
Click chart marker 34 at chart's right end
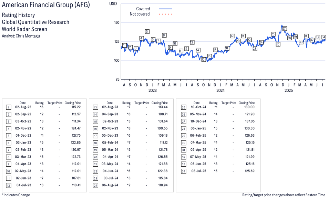tap(323, 37)
